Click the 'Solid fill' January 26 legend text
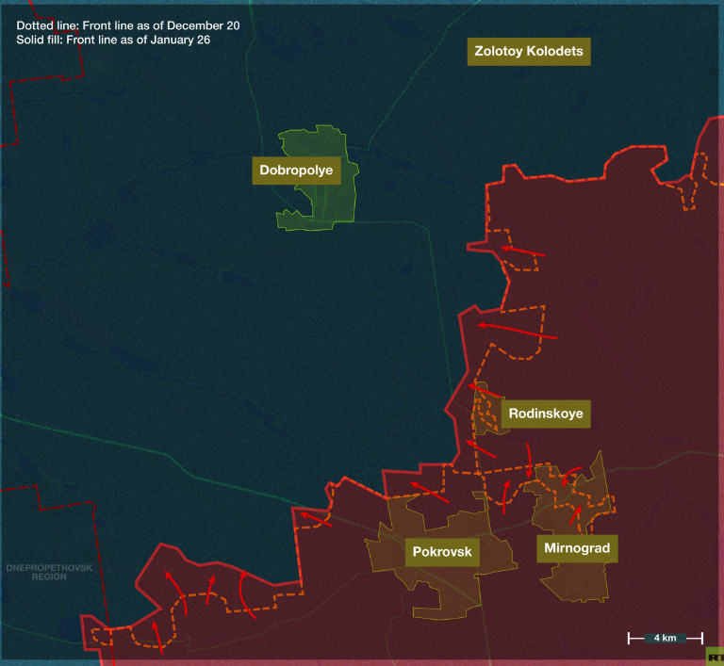This screenshot has width=724, height=666. pos(113,40)
